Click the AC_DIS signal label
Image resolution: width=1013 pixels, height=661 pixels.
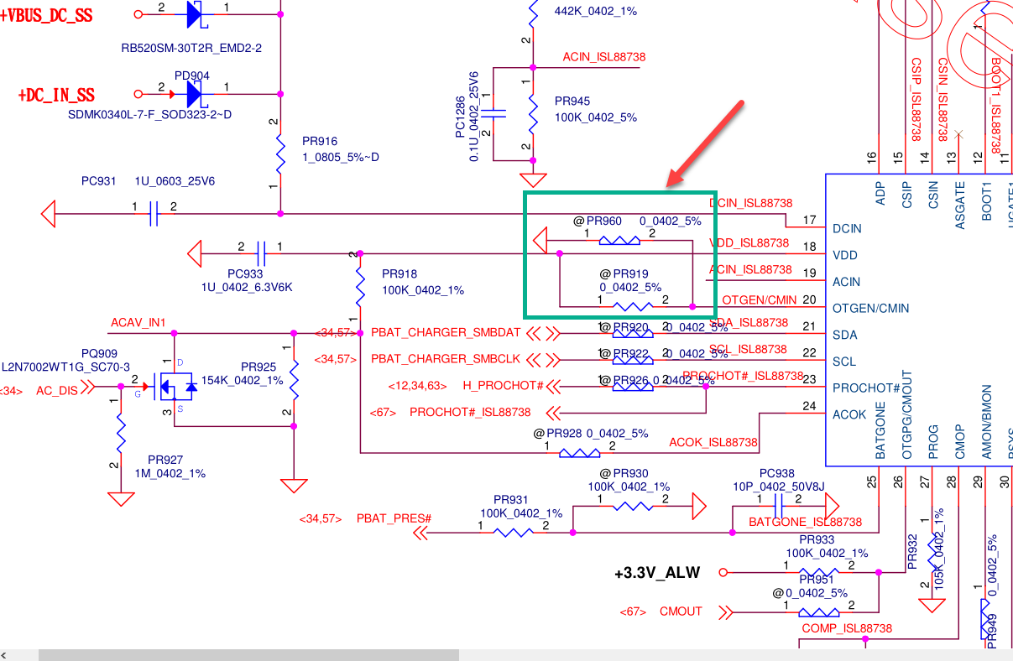point(56,390)
